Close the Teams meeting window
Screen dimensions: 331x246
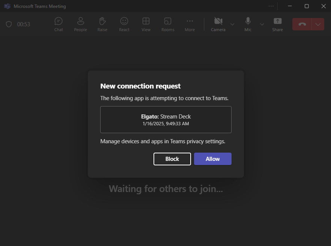[x=323, y=6]
